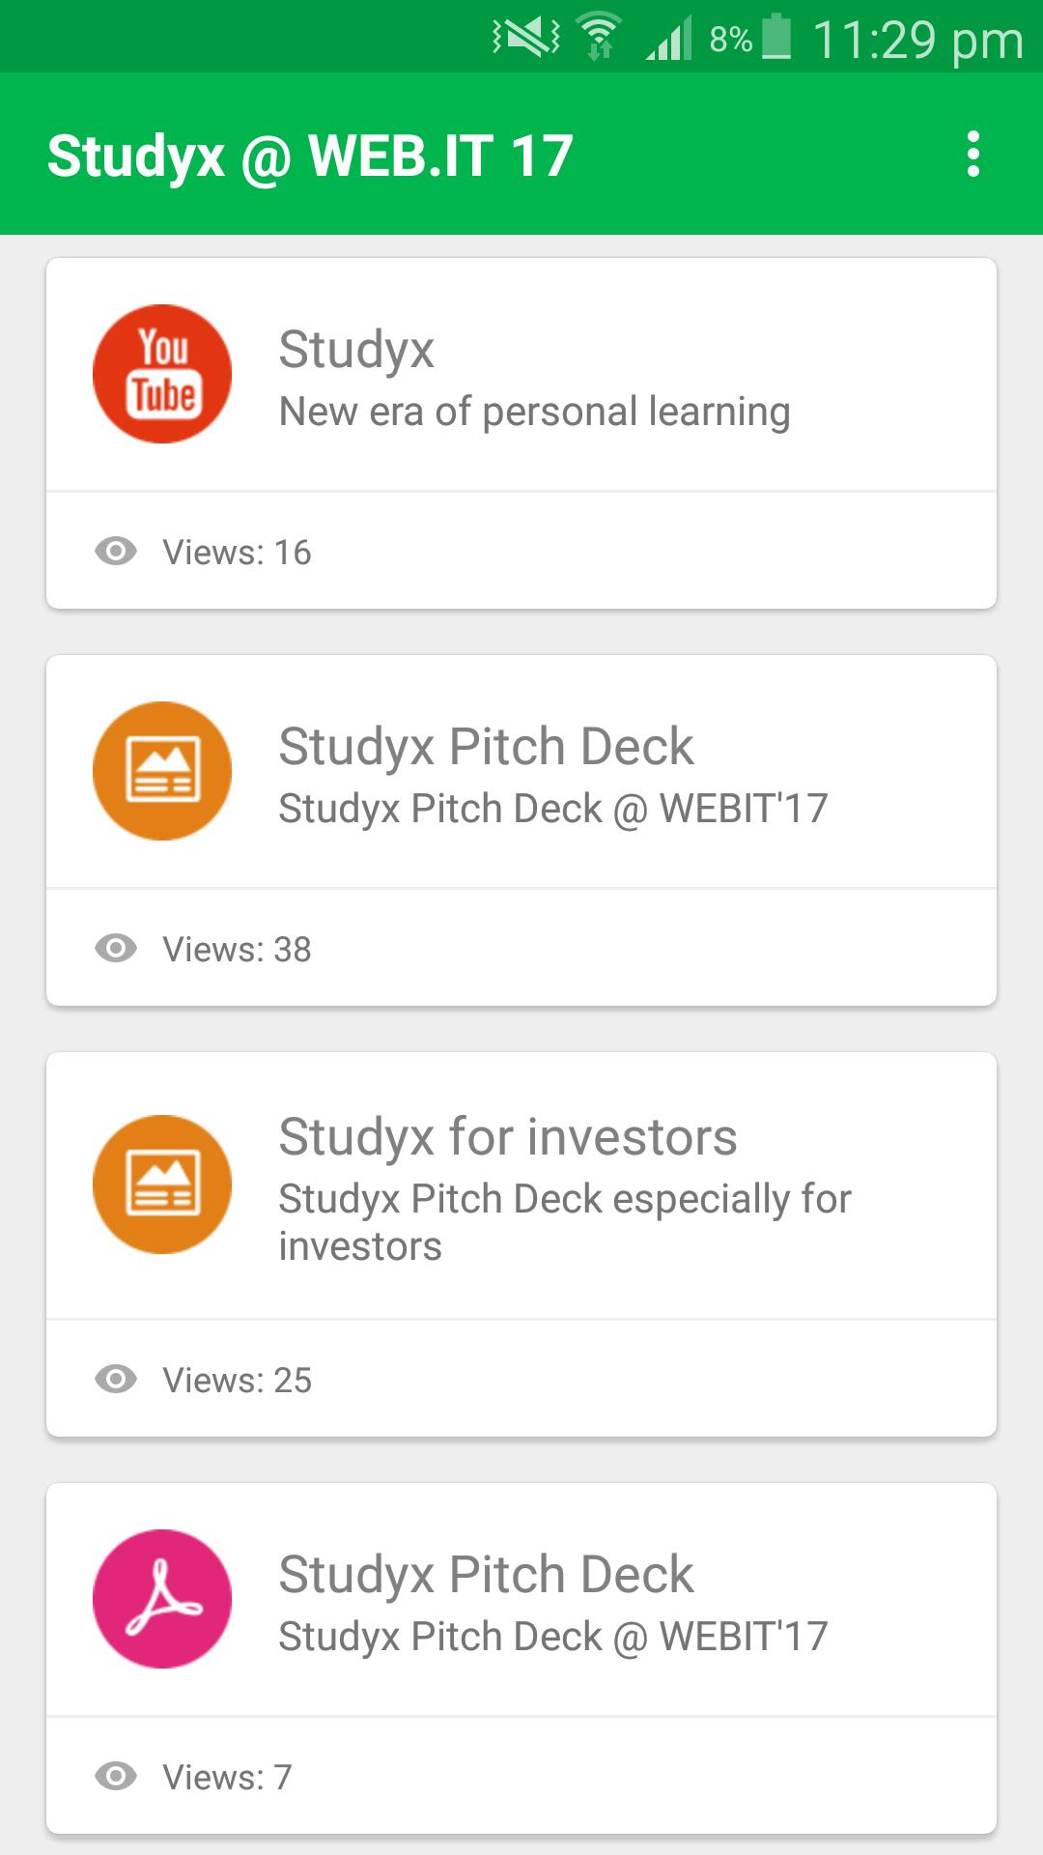Tap the orange icon beside Studyx for investors
Screen dimensions: 1043x1855
[162, 1184]
